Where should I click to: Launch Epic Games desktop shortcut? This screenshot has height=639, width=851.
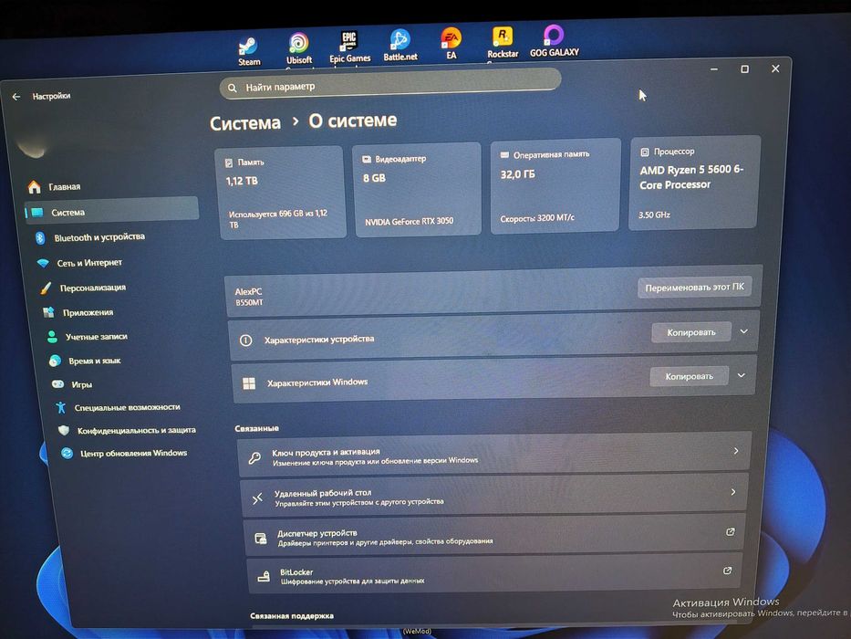[x=349, y=47]
